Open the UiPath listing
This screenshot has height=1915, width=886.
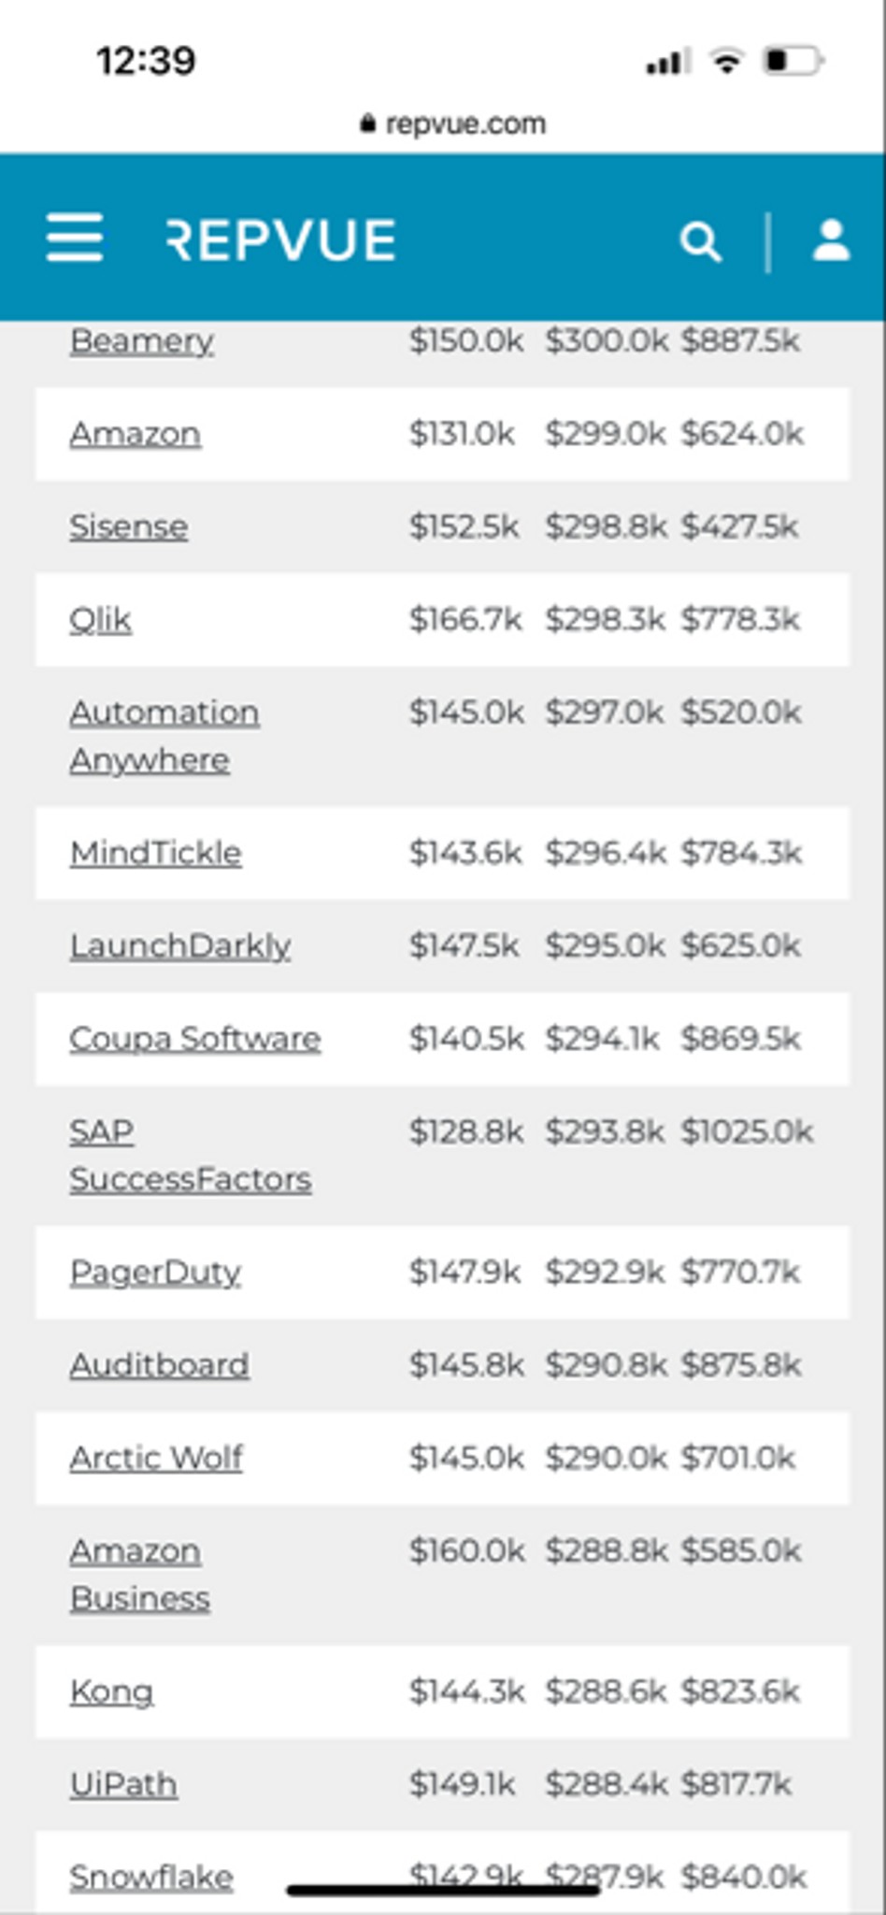[x=124, y=1783]
